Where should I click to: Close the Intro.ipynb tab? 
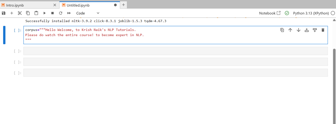55,5
